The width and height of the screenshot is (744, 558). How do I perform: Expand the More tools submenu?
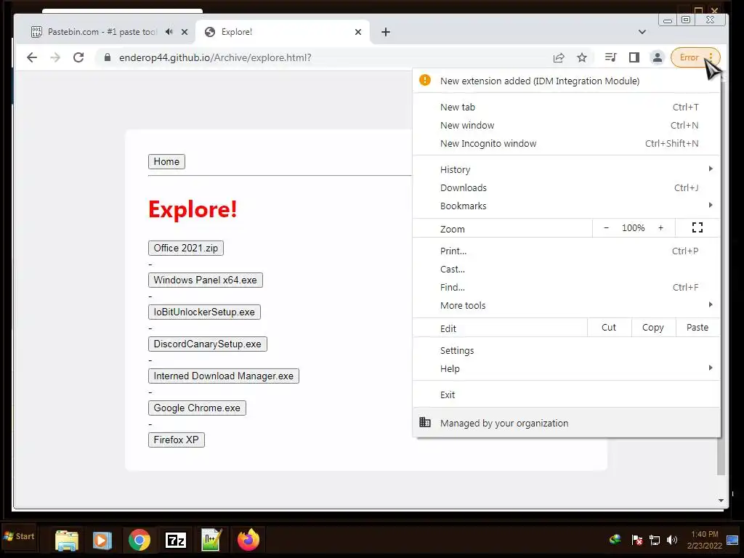click(567, 306)
